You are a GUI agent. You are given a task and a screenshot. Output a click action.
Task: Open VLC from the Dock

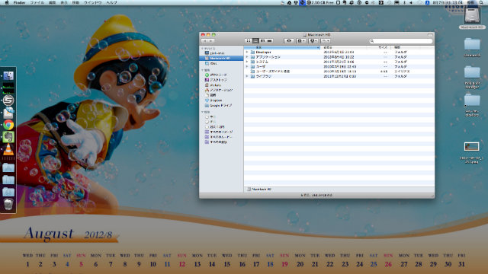(8, 149)
